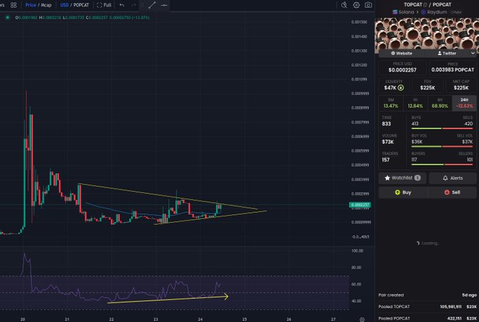The image size is (479, 322).
Task: Click the VOLUME $73K value
Action: point(388,142)
